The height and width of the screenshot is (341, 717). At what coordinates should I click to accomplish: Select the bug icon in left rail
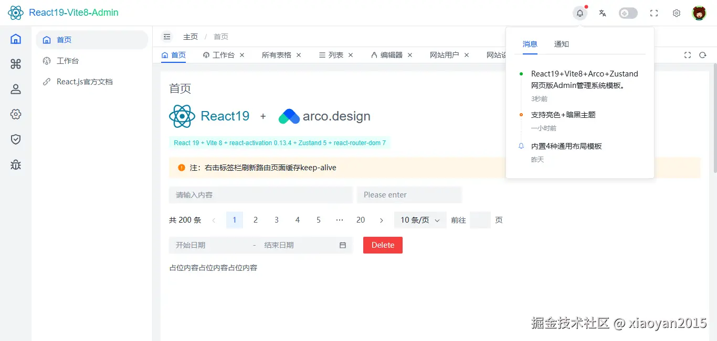[16, 164]
